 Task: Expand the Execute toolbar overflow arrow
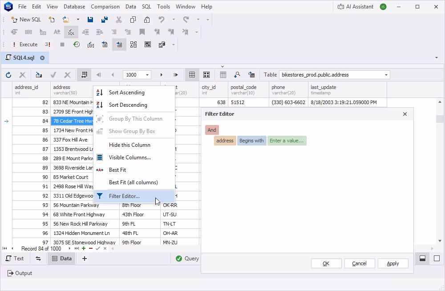tap(174, 44)
